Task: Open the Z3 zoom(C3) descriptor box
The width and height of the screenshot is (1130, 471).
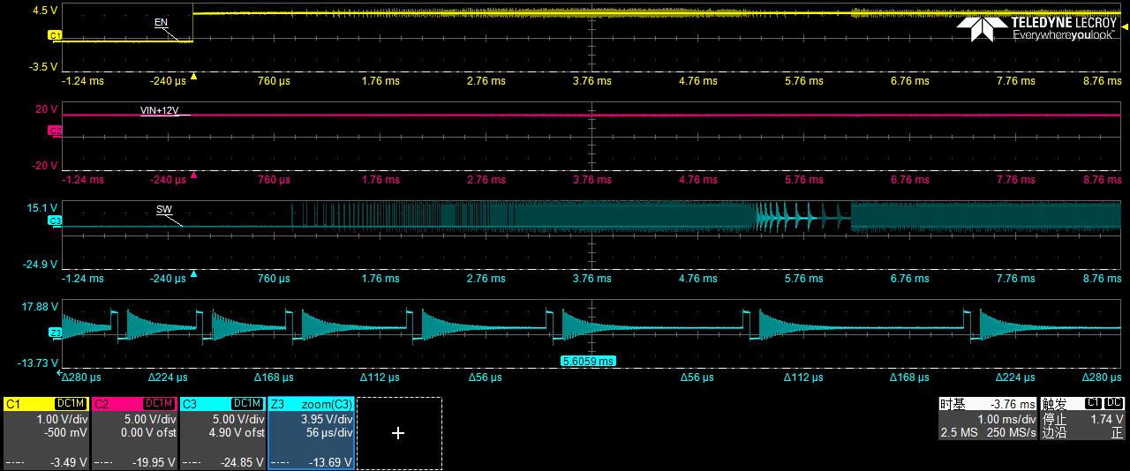Action: click(x=311, y=433)
